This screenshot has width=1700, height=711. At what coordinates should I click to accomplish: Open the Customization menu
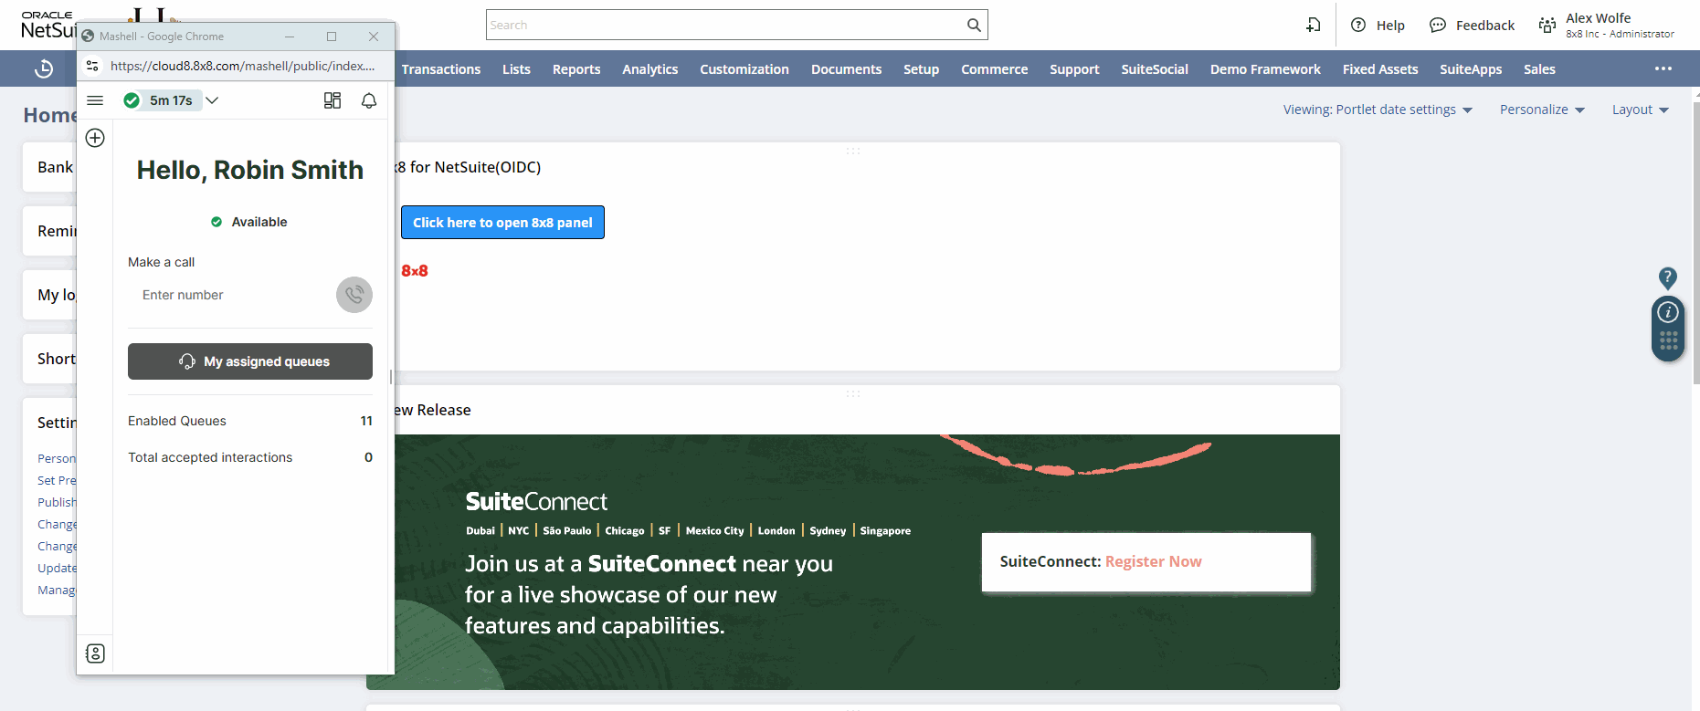pos(744,69)
